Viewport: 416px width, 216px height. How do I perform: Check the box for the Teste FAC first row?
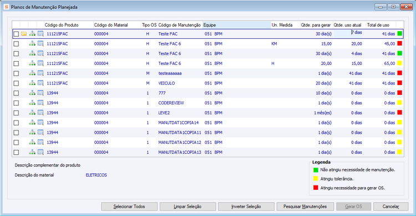coord(16,34)
